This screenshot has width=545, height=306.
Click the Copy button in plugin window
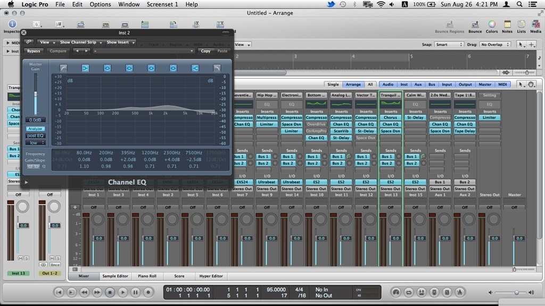tap(205, 51)
